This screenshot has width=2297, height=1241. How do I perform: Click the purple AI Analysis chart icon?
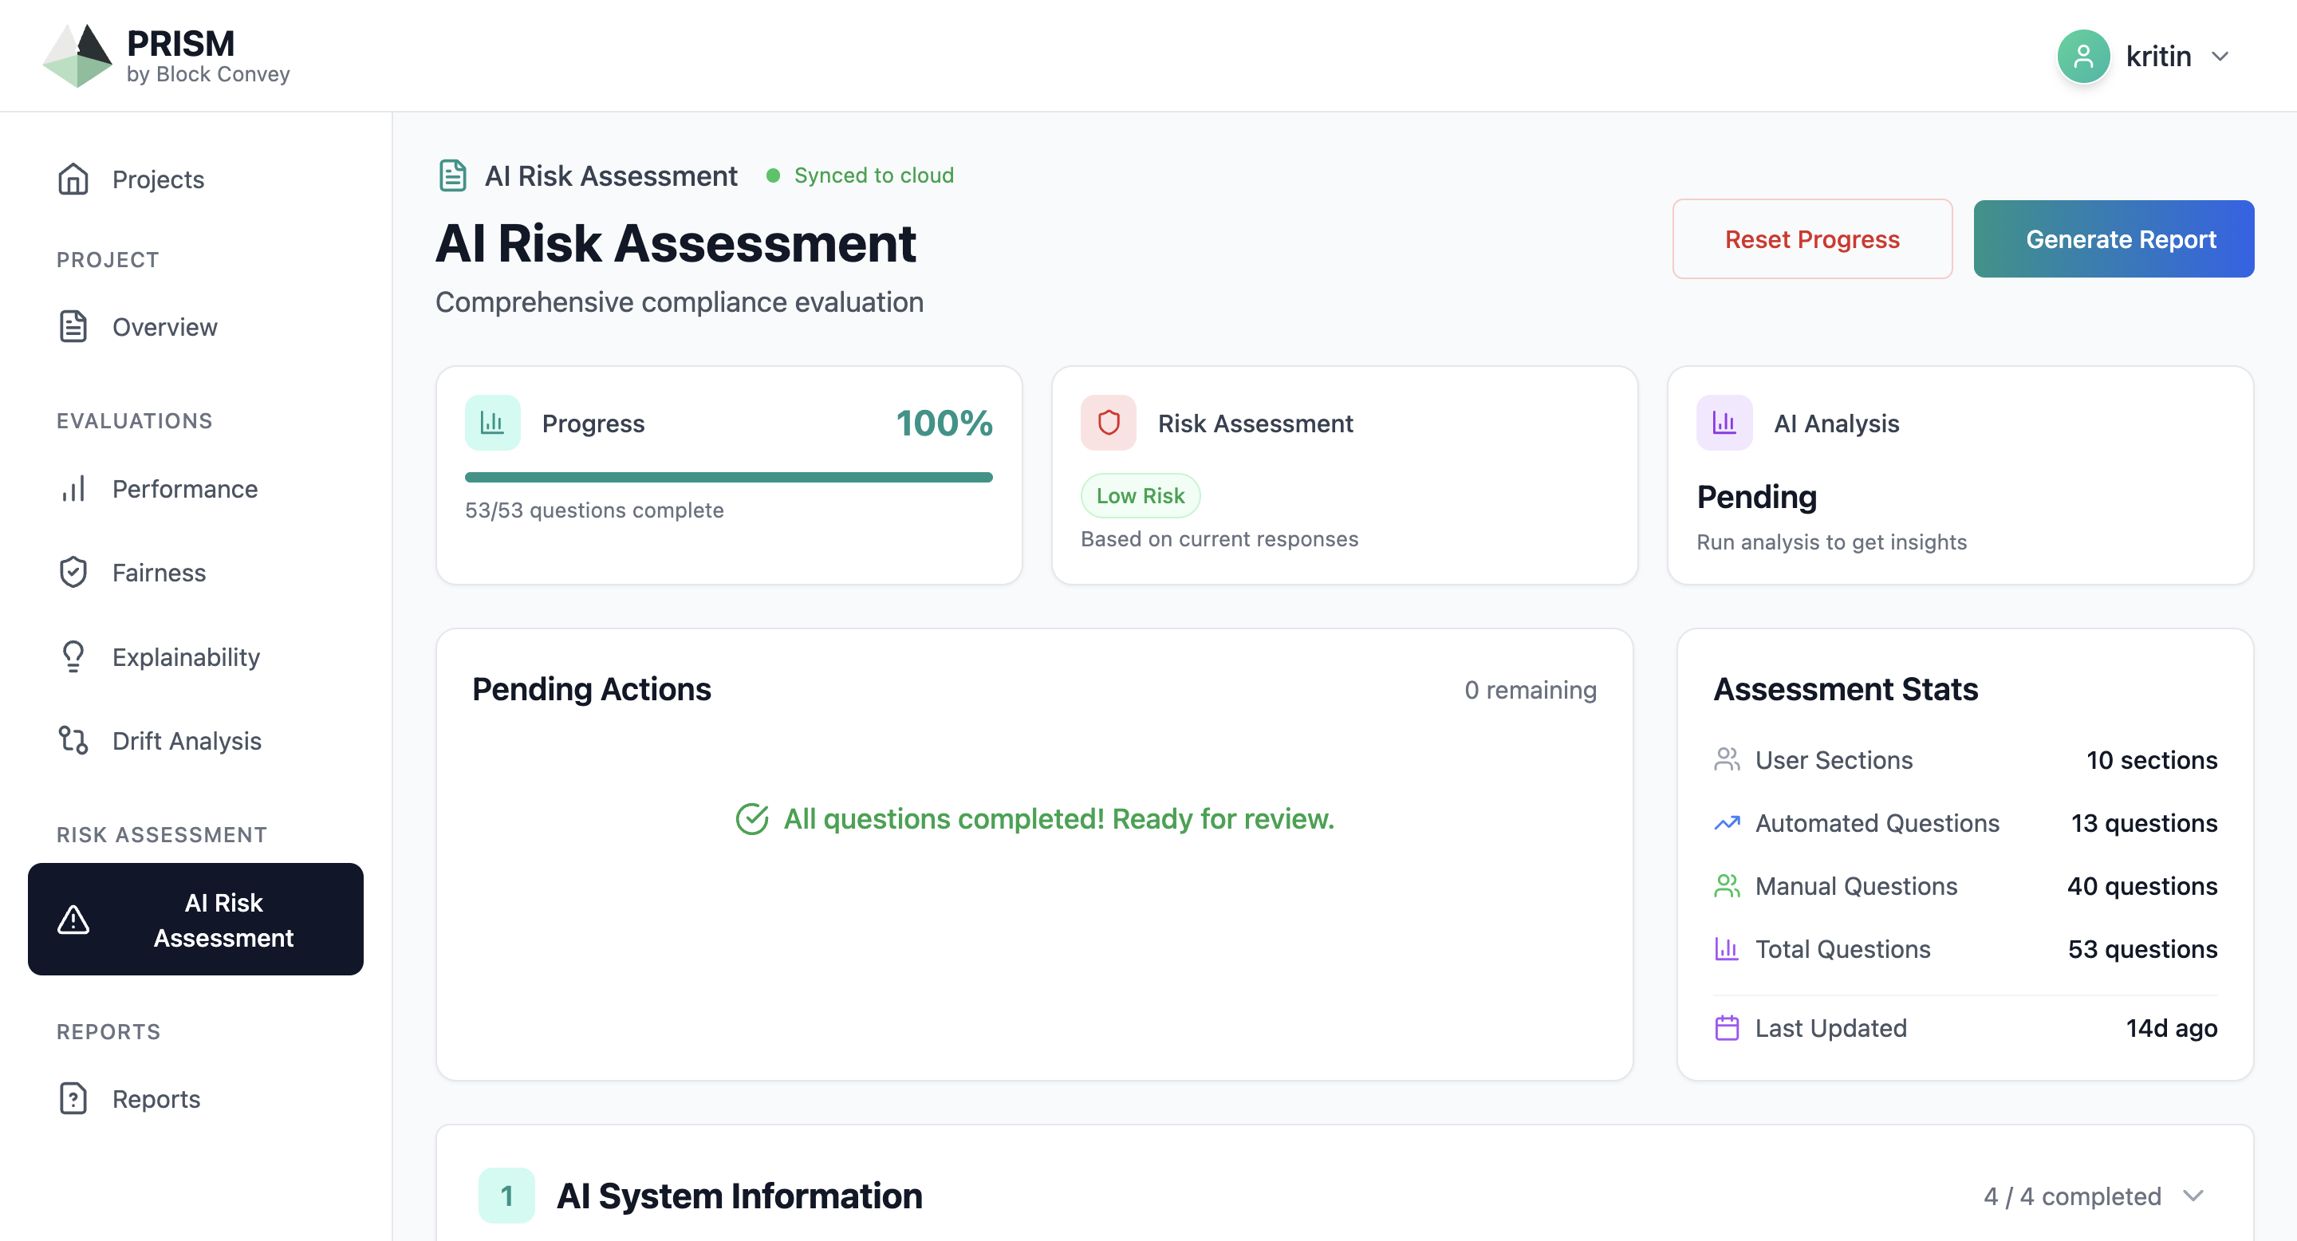1724,423
